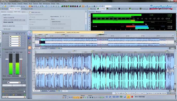Click the blue circle icon in top toolbar
The height and width of the screenshot is (101, 177).
coord(46,6)
